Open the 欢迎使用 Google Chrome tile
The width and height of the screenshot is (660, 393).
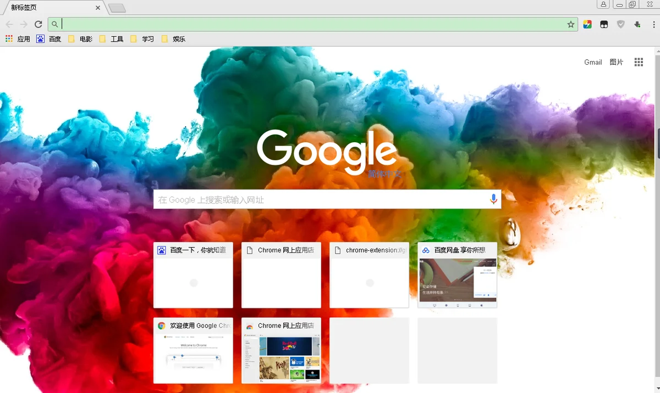193,350
